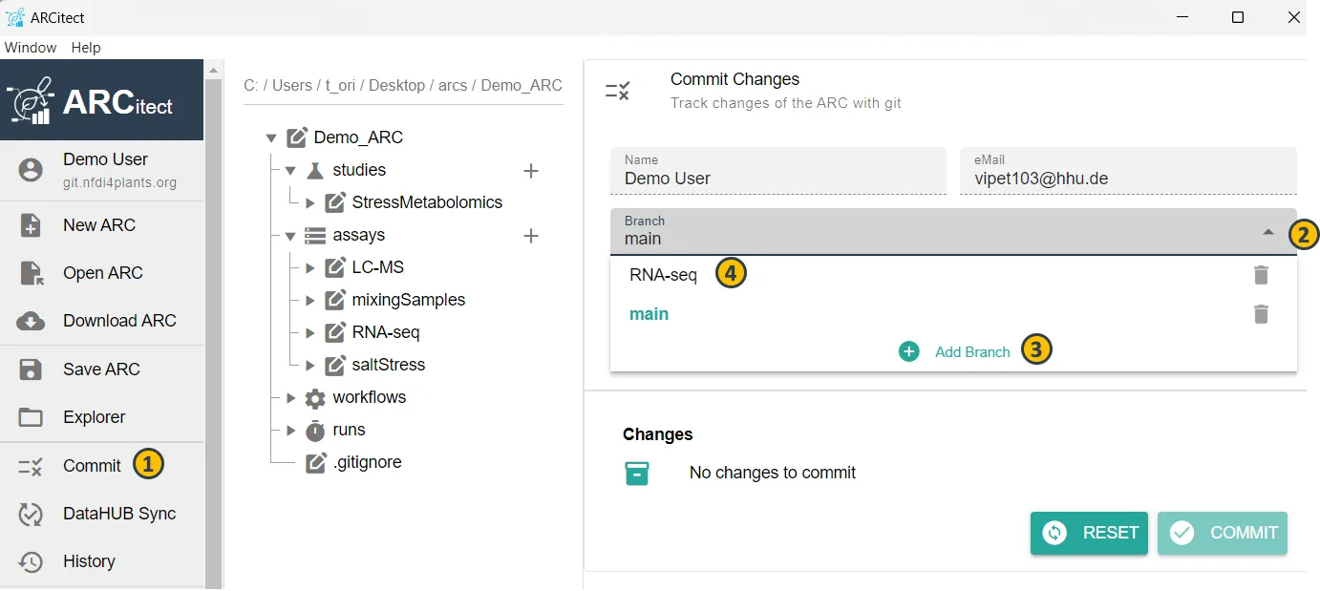Click trash icon beside main branch
1320x591 pixels.
(x=1261, y=314)
